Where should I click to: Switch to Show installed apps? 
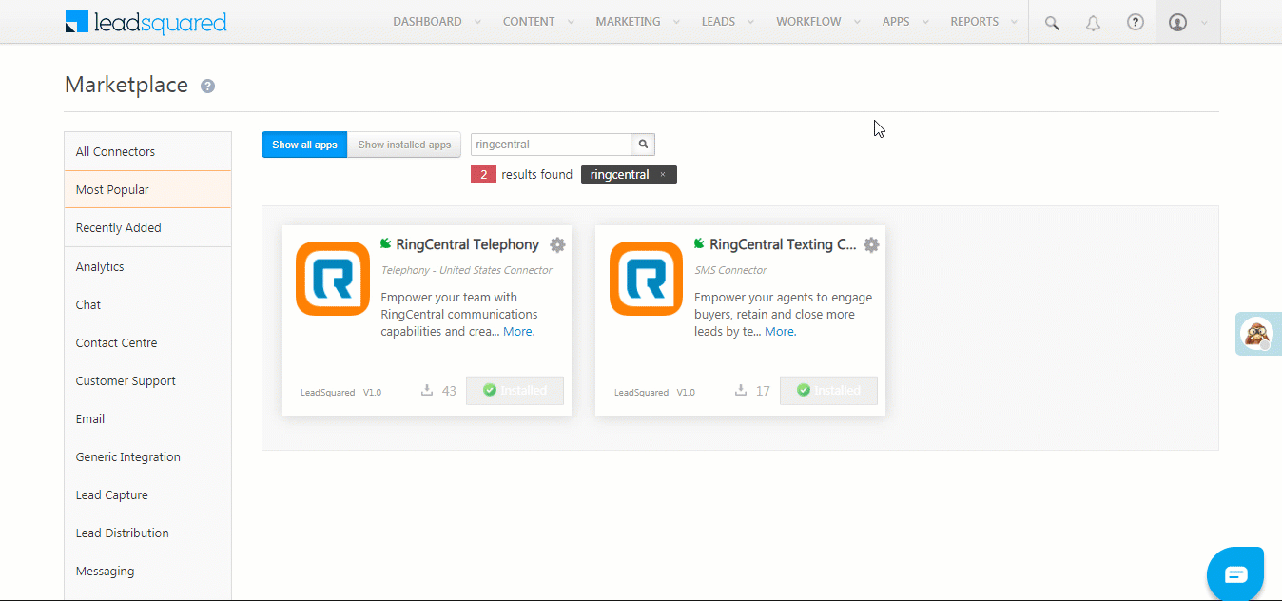tap(404, 145)
